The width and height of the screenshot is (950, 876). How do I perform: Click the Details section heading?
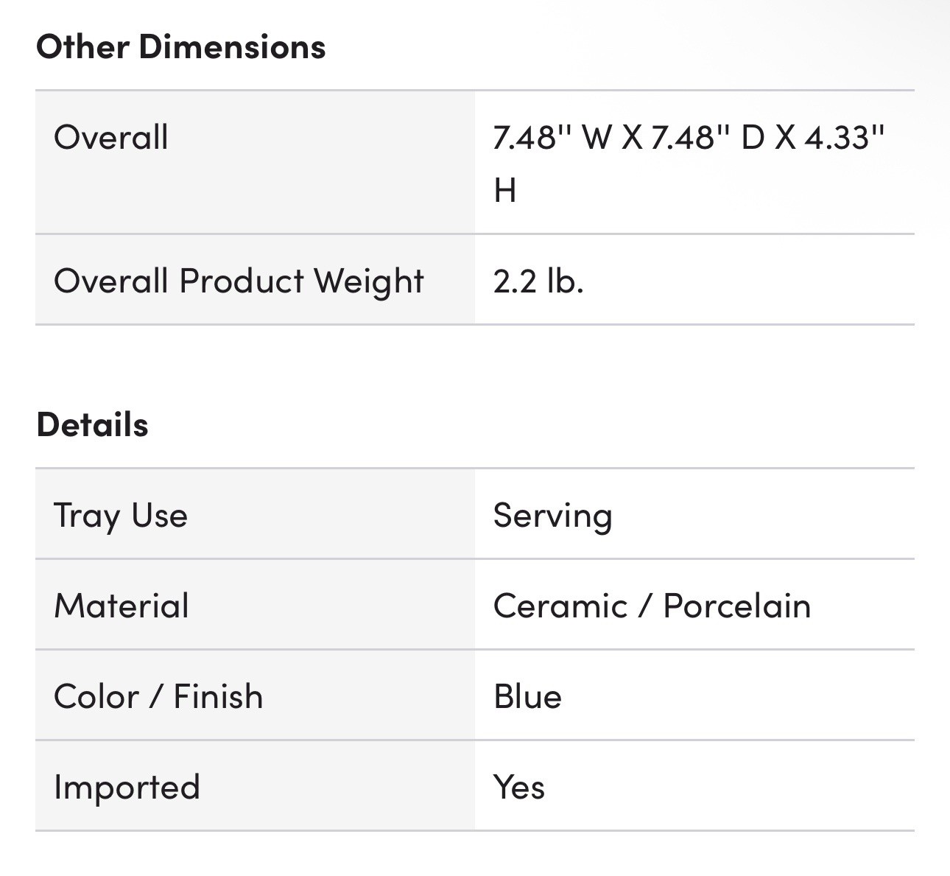pos(92,425)
